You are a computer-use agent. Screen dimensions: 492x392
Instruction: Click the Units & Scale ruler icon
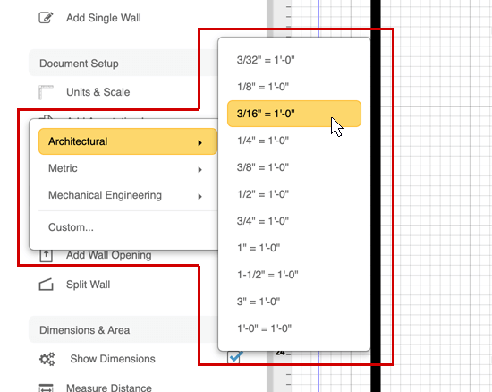[x=46, y=92]
